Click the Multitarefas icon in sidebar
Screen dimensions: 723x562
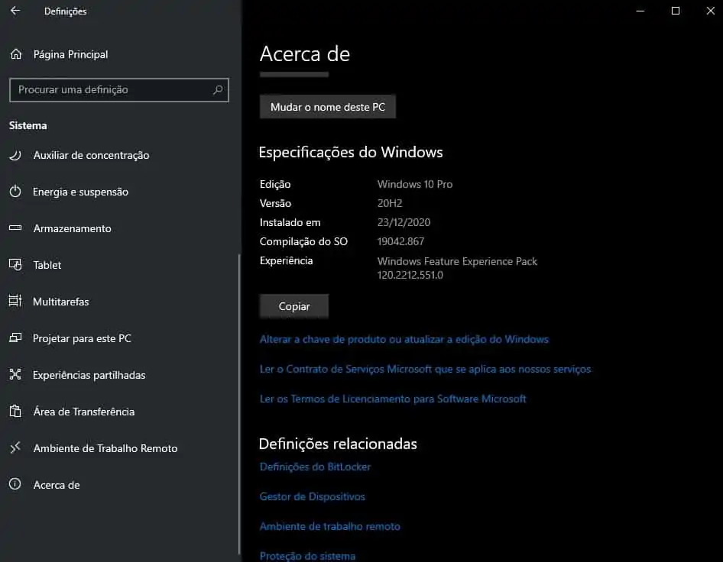click(15, 302)
